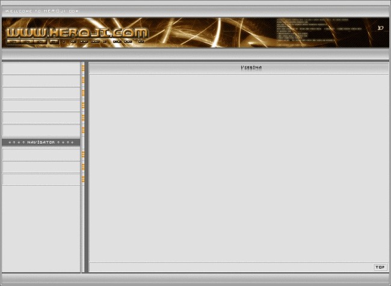Select the 'Wellcome to HEROJI.com' header text
Viewport: 391px width, 286px height.
pos(42,11)
